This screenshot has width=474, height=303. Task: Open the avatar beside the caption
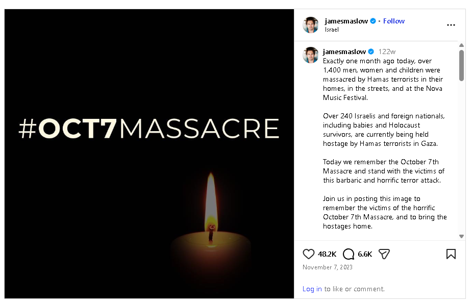[x=311, y=55]
